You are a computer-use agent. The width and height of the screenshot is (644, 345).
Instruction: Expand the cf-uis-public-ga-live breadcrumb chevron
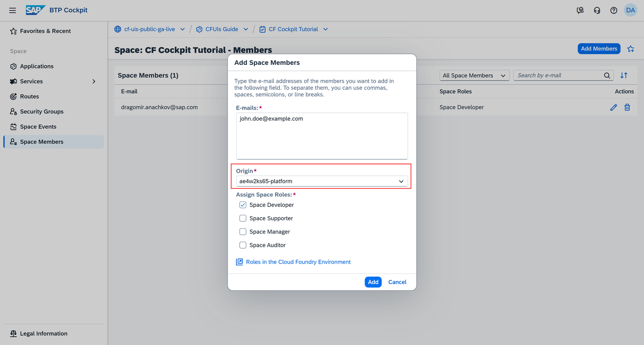pyautogui.click(x=182, y=29)
